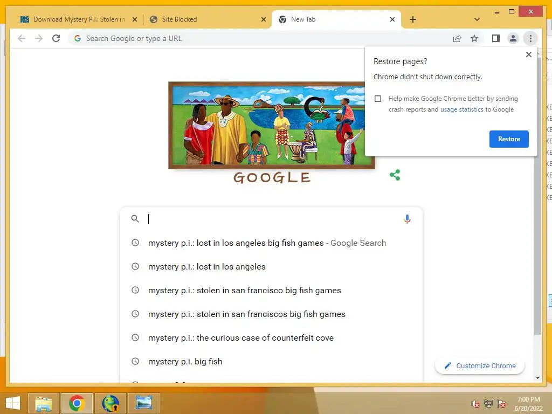The width and height of the screenshot is (552, 414).
Task: Select suggestion 'mystery p.i. big fish'
Action: [x=271, y=362]
